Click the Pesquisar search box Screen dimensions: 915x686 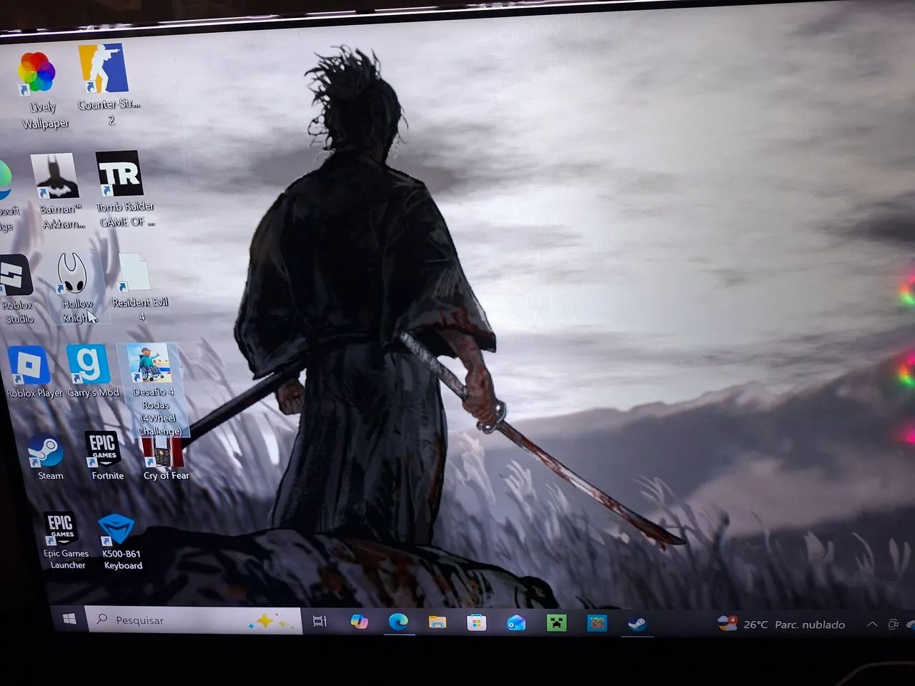[193, 620]
